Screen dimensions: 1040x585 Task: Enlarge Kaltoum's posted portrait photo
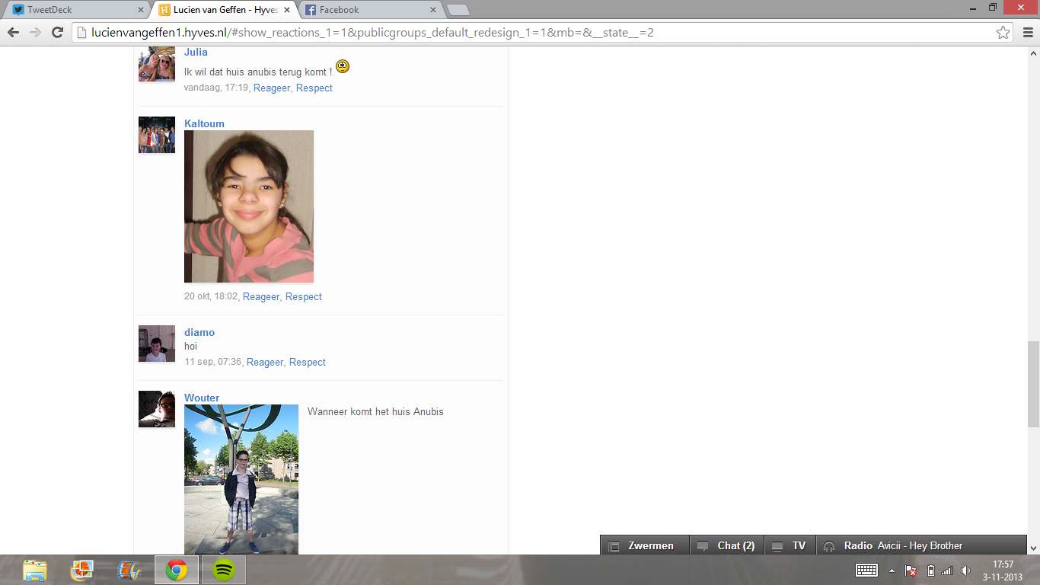pos(249,206)
